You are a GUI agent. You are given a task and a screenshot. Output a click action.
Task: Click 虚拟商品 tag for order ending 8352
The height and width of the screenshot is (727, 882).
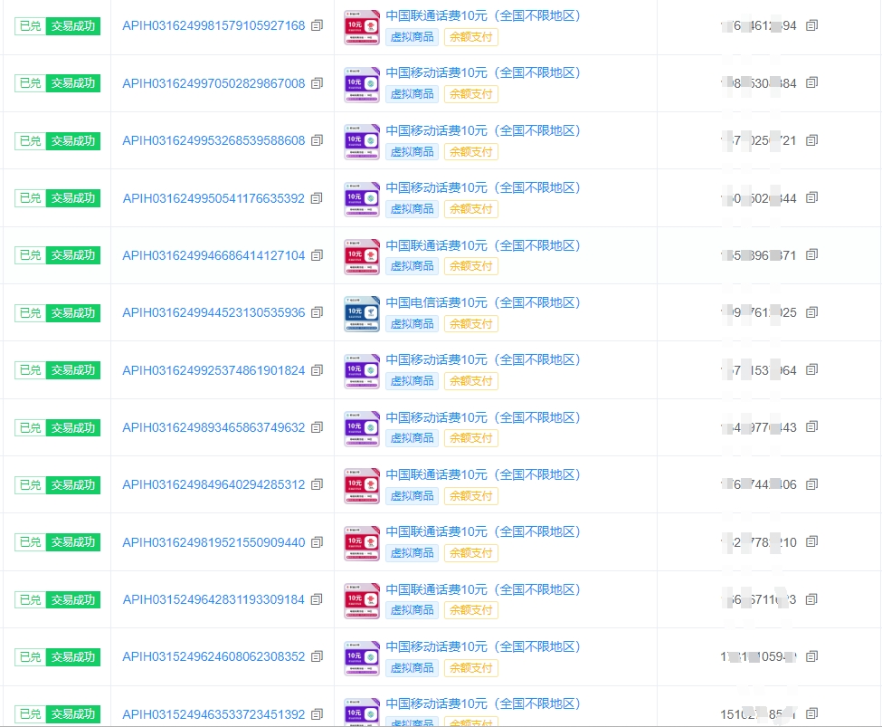tap(413, 668)
